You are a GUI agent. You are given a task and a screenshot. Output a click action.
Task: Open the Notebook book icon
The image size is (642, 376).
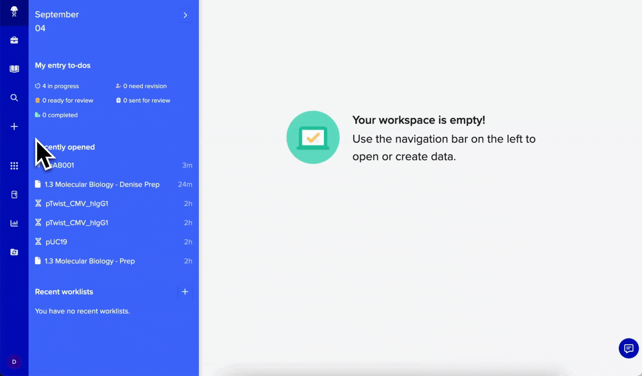[14, 69]
